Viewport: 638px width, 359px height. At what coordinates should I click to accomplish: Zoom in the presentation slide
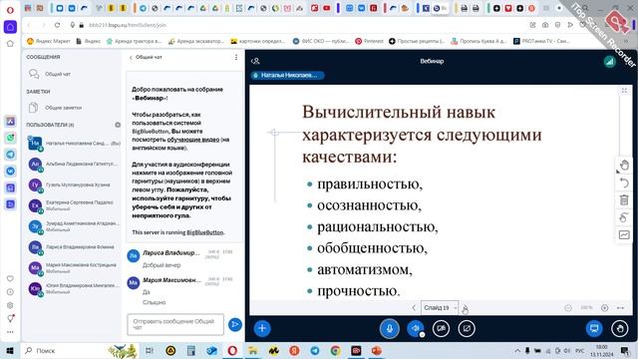[605, 308]
